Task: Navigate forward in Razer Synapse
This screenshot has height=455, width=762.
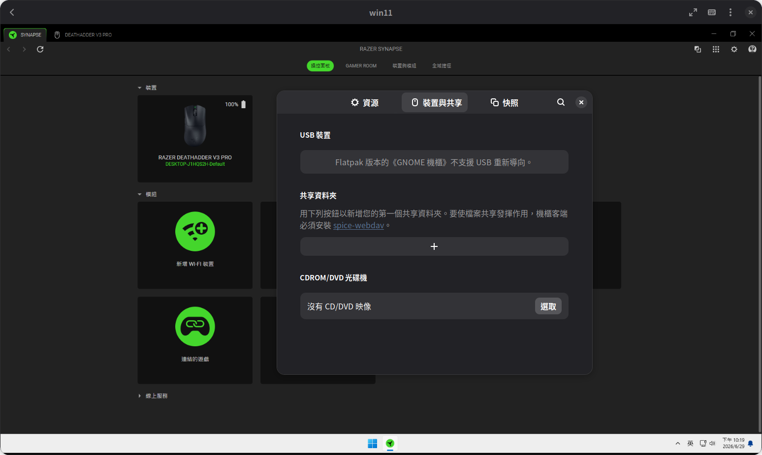Action: [x=24, y=49]
